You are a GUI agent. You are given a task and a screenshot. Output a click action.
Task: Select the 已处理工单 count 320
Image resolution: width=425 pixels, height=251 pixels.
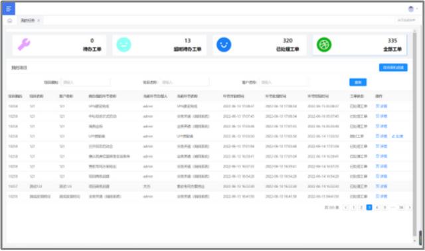coord(288,41)
